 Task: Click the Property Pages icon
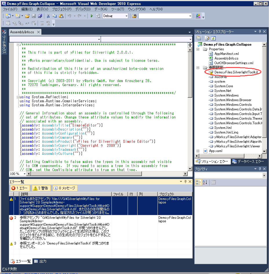click(x=213, y=182)
